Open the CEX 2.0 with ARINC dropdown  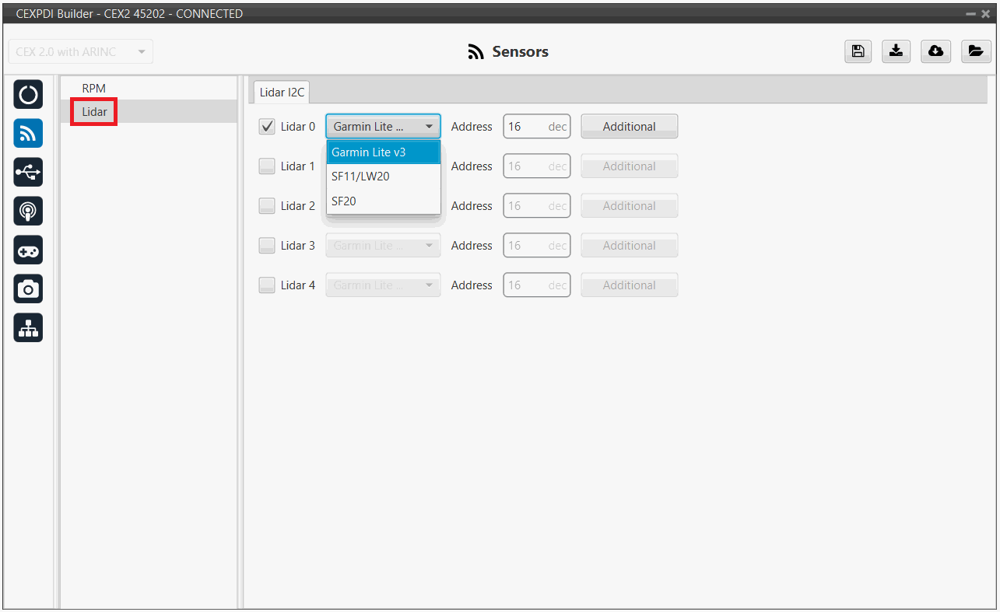(80, 52)
